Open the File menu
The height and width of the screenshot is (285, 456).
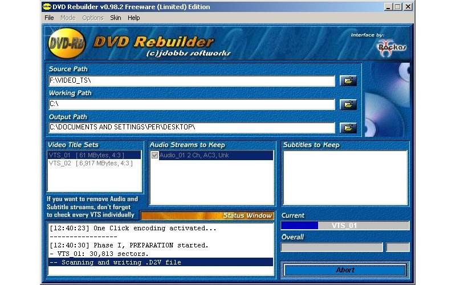pyautogui.click(x=49, y=18)
